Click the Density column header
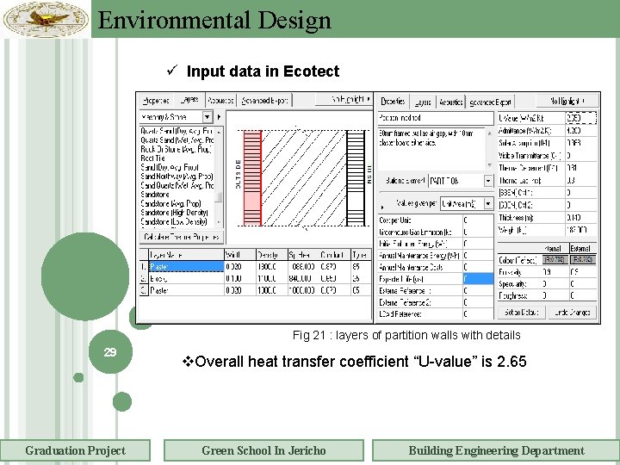 (271, 255)
